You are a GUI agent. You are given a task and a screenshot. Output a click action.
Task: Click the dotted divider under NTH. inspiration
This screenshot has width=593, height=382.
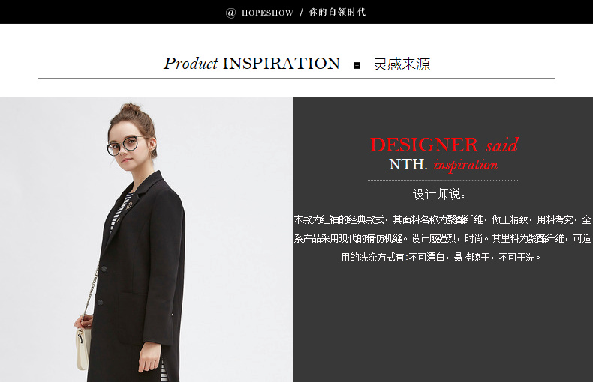[443, 180]
